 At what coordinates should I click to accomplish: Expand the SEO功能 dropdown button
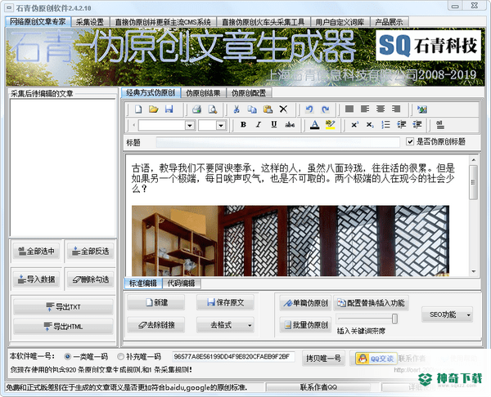coord(468,314)
